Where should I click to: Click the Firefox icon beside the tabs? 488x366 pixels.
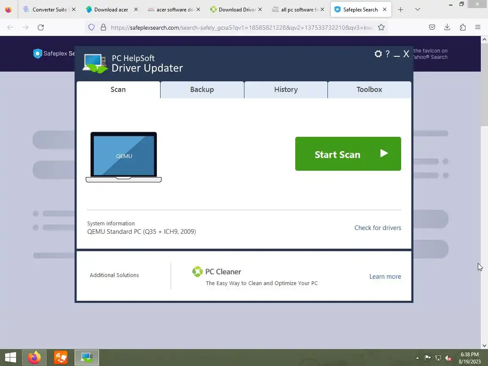point(8,10)
